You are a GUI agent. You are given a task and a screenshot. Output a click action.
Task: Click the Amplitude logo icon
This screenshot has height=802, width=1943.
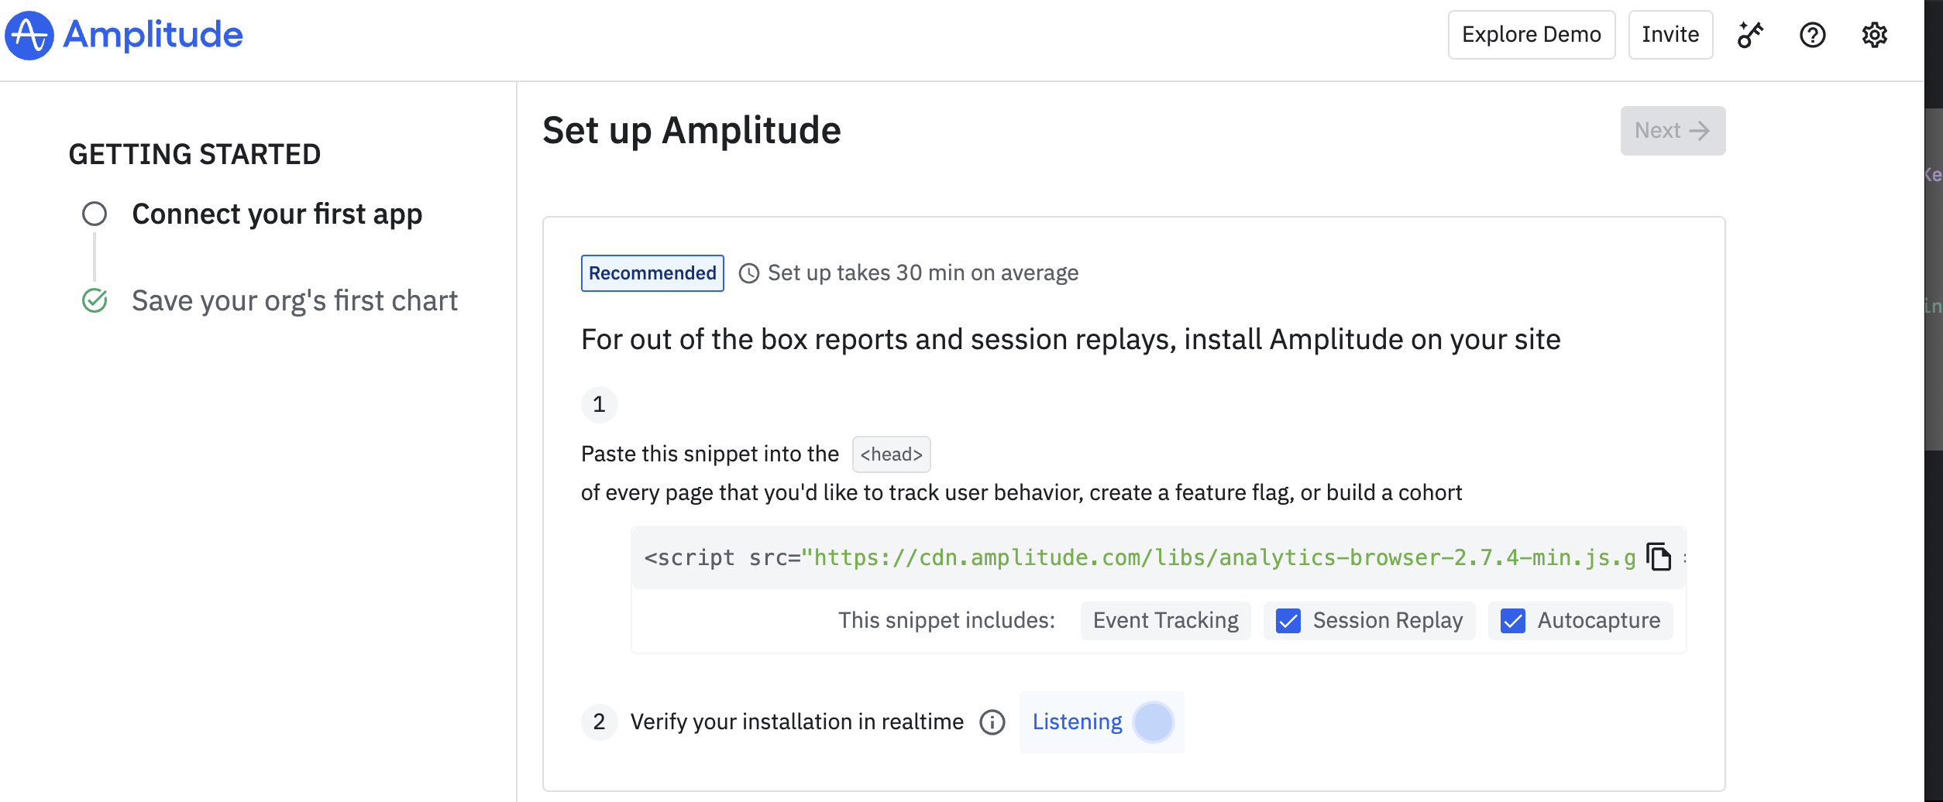[29, 35]
